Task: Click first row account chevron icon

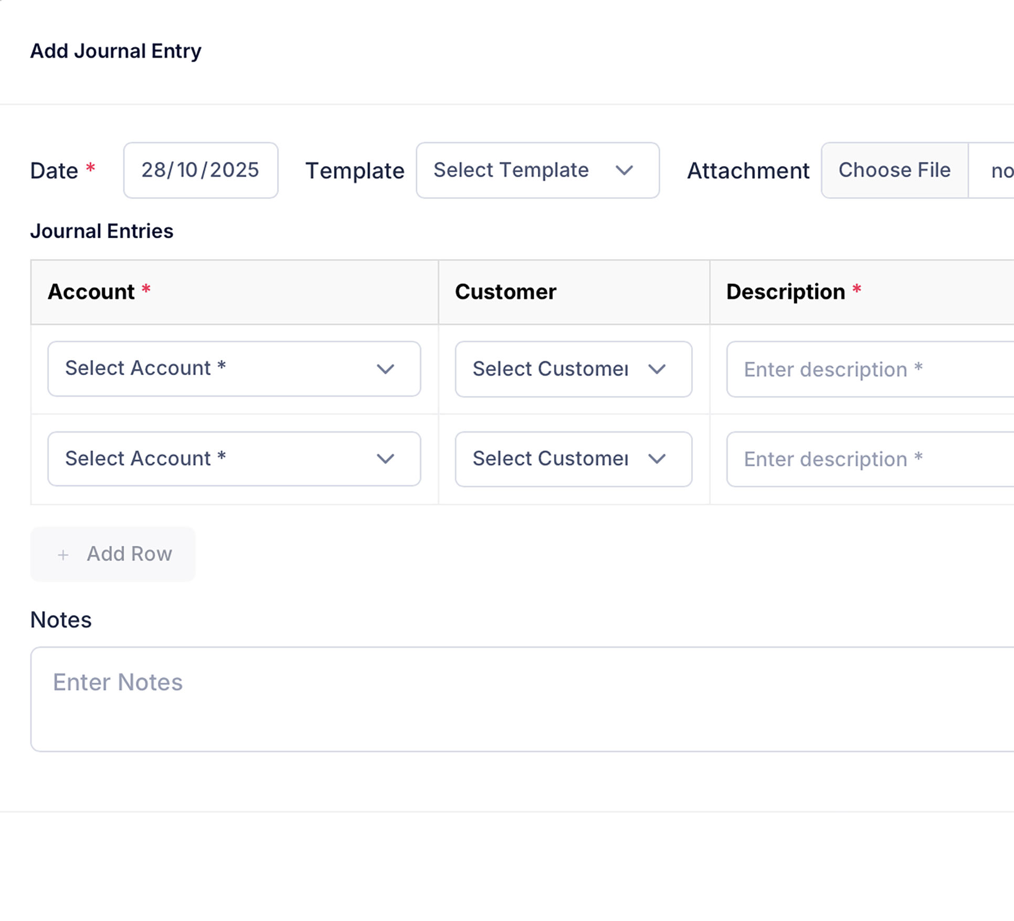Action: point(385,369)
